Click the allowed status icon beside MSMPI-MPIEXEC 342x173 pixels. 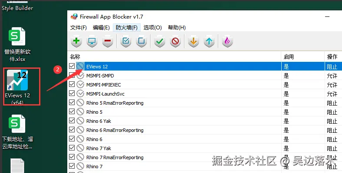click(x=80, y=84)
